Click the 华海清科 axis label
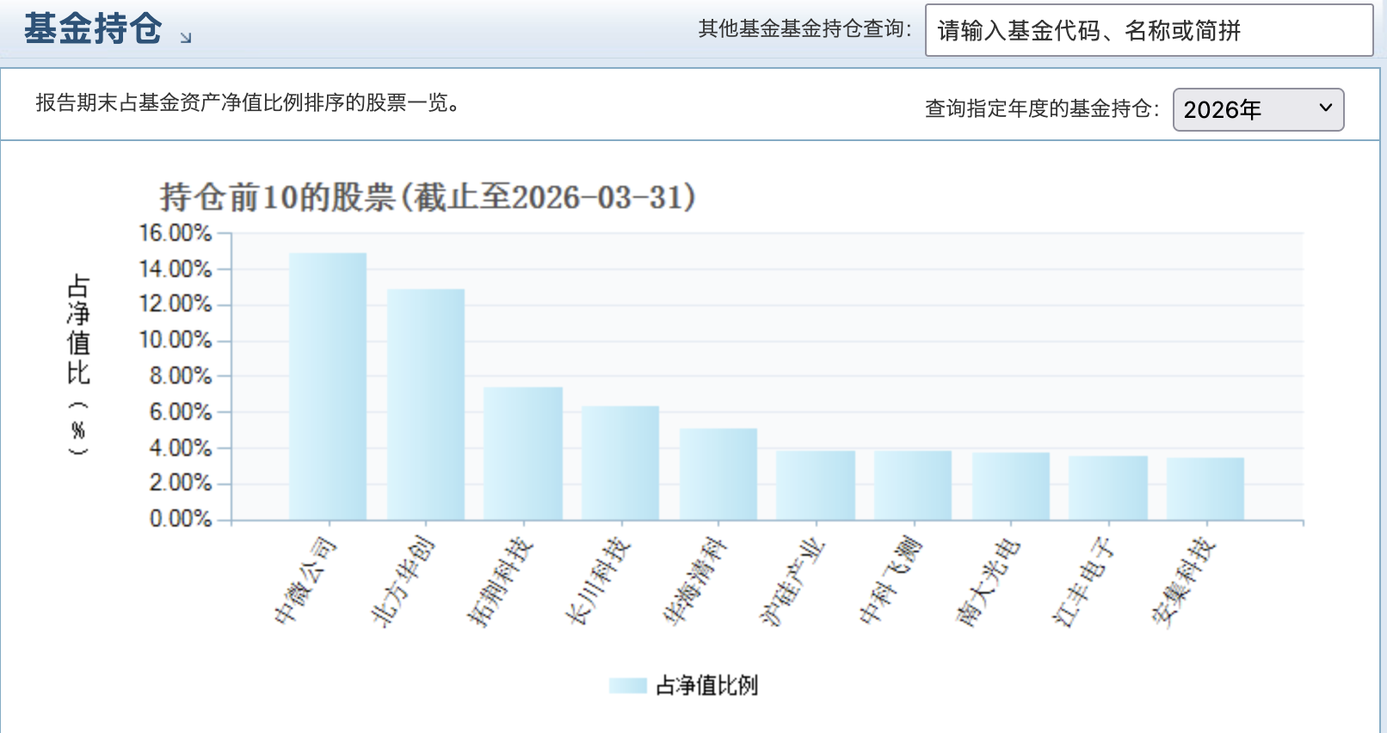1387x733 pixels. tap(695, 581)
